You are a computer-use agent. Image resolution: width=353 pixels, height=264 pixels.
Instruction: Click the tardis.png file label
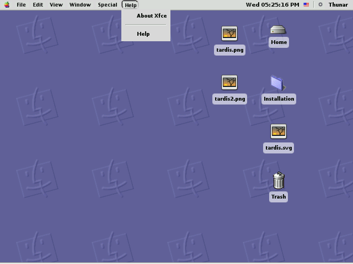(229, 50)
